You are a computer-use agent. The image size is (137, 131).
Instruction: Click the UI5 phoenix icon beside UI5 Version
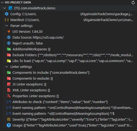pyautogui.click(x=9, y=32)
